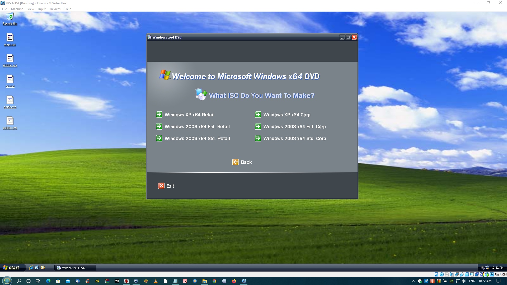
Task: Open the host Start shell orb
Action: [x=7, y=281]
